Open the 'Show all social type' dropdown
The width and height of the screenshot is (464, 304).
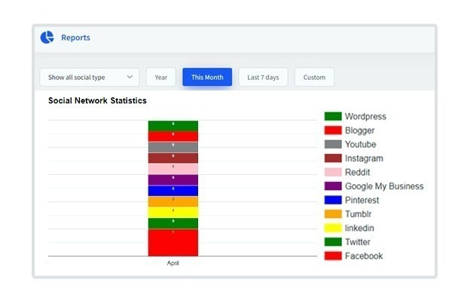89,77
